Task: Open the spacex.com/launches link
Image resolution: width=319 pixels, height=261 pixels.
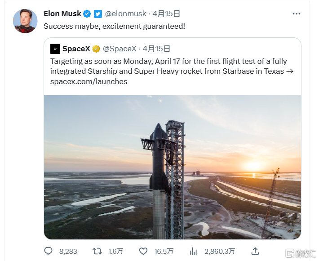Action: tap(89, 81)
